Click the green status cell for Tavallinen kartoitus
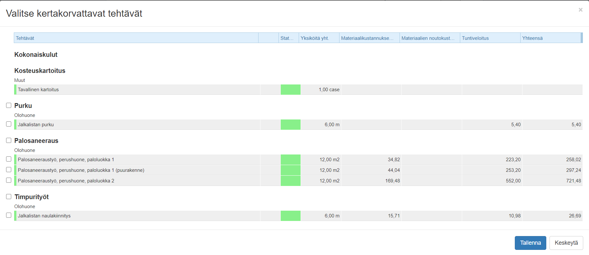 (290, 90)
